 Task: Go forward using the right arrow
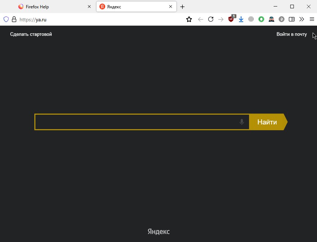click(221, 20)
